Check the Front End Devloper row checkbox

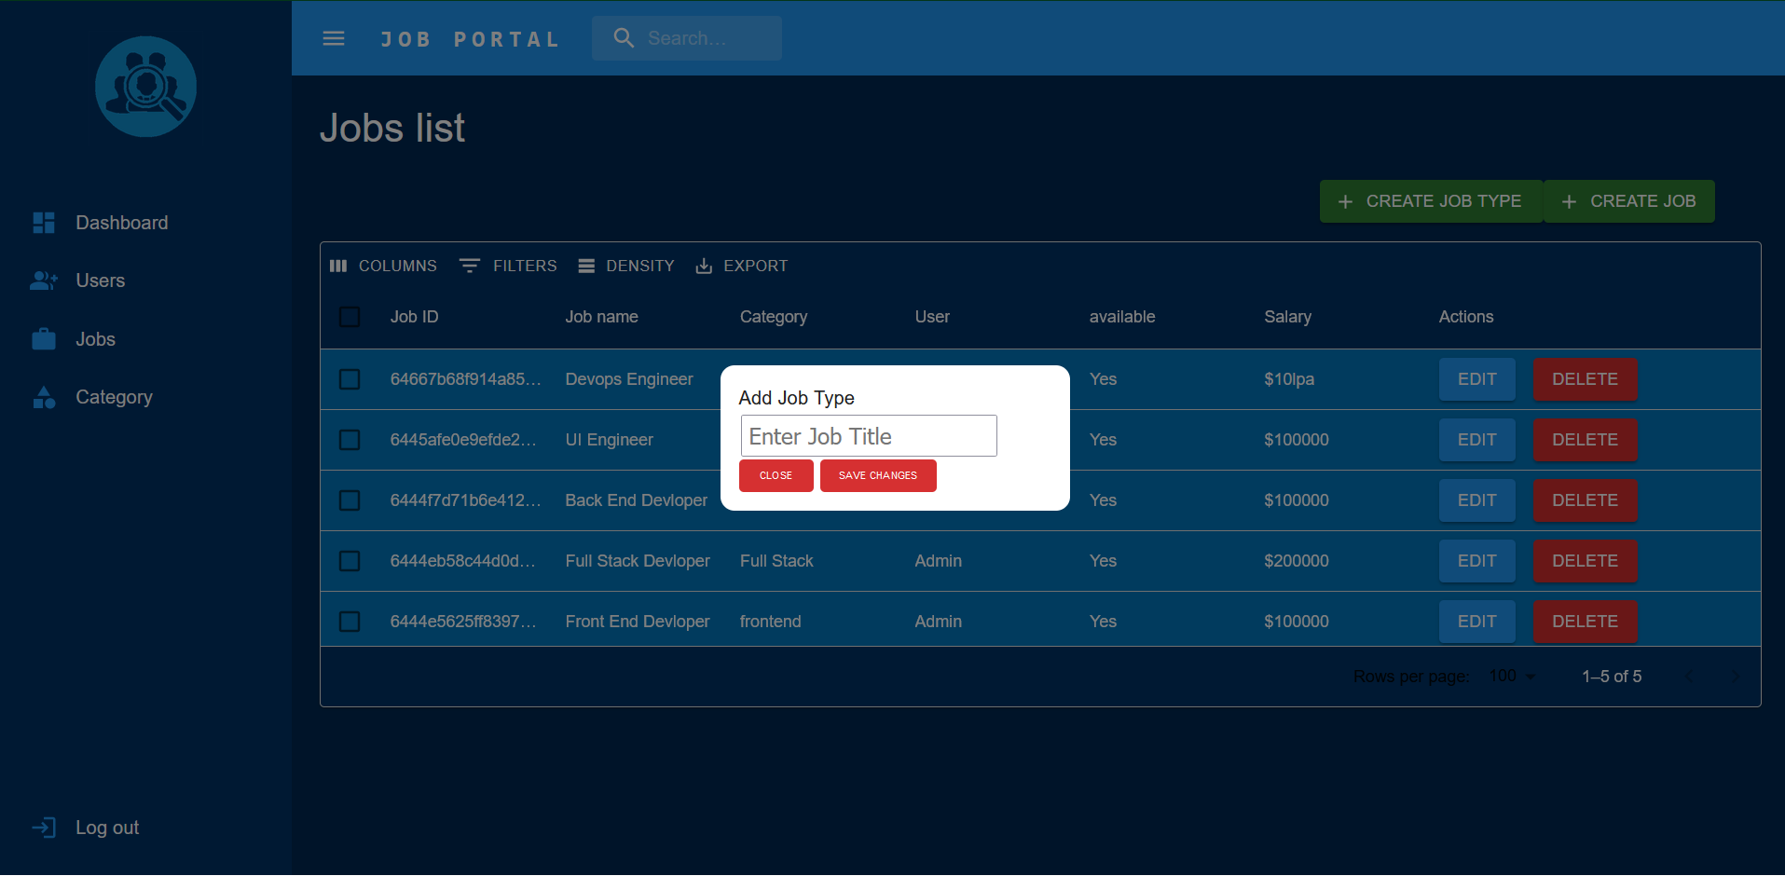[x=350, y=621]
